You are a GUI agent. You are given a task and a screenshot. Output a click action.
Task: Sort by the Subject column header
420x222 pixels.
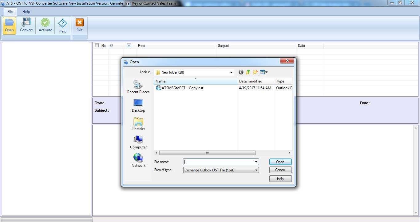[256, 46]
